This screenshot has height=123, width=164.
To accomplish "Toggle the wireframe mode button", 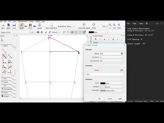I will tap(64, 32).
